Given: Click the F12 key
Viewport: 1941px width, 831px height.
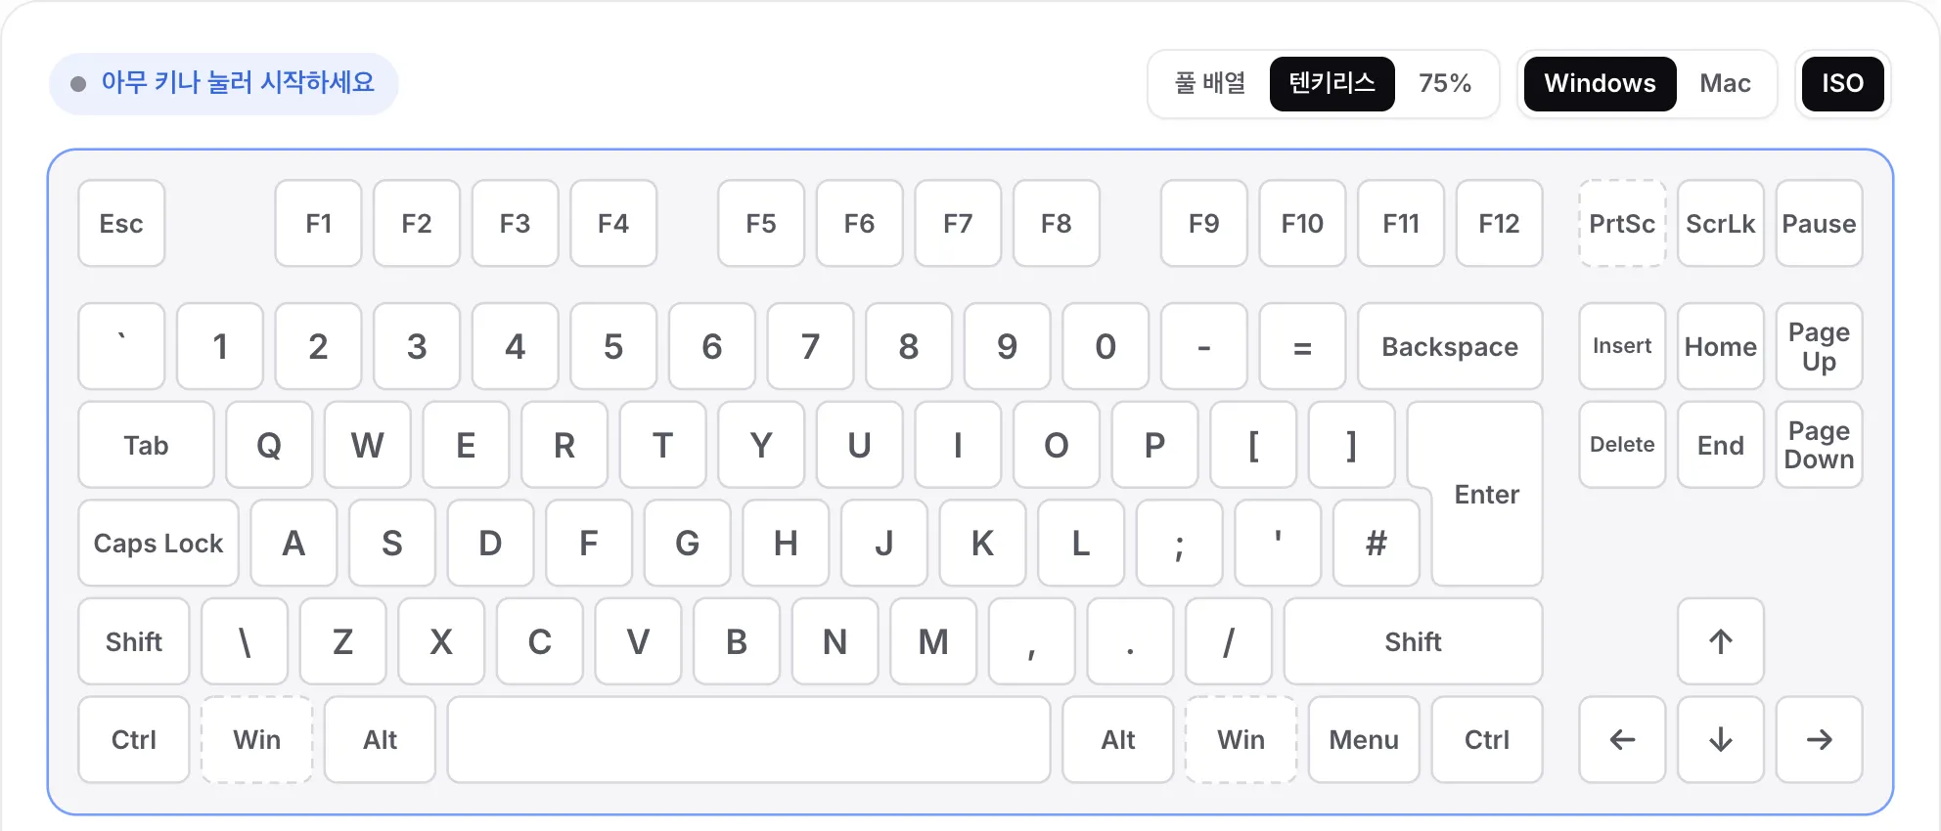Looking at the screenshot, I should point(1499,223).
